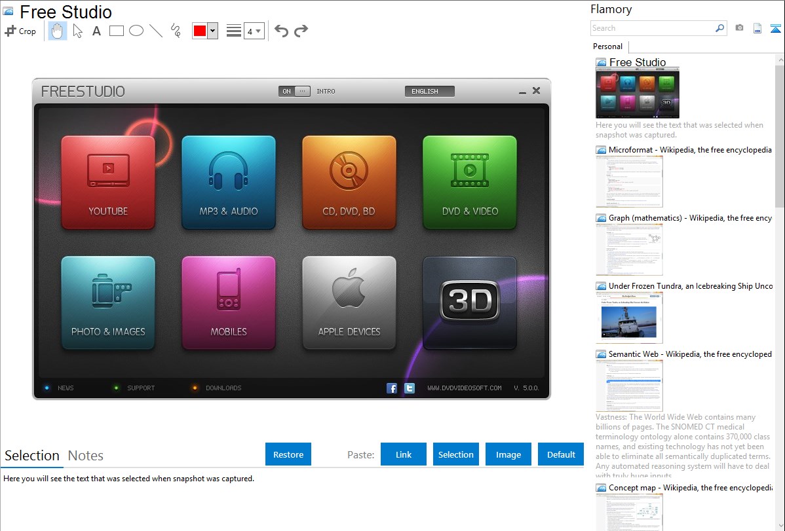Open the Microformat Wikipedia snapshot thumbnail
The image size is (785, 531).
(x=629, y=181)
